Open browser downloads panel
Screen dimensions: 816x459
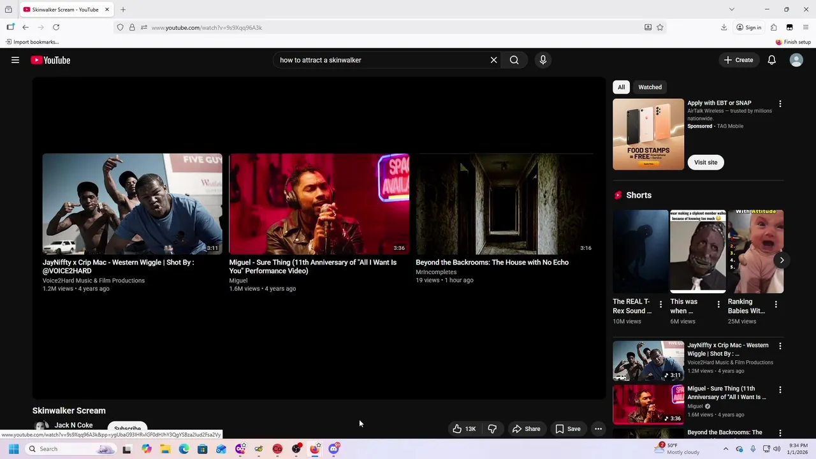(x=724, y=27)
